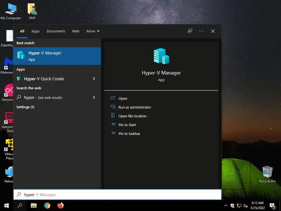Click the Open action for Hyper-V Manager
The height and width of the screenshot is (211, 281).
[x=123, y=98]
